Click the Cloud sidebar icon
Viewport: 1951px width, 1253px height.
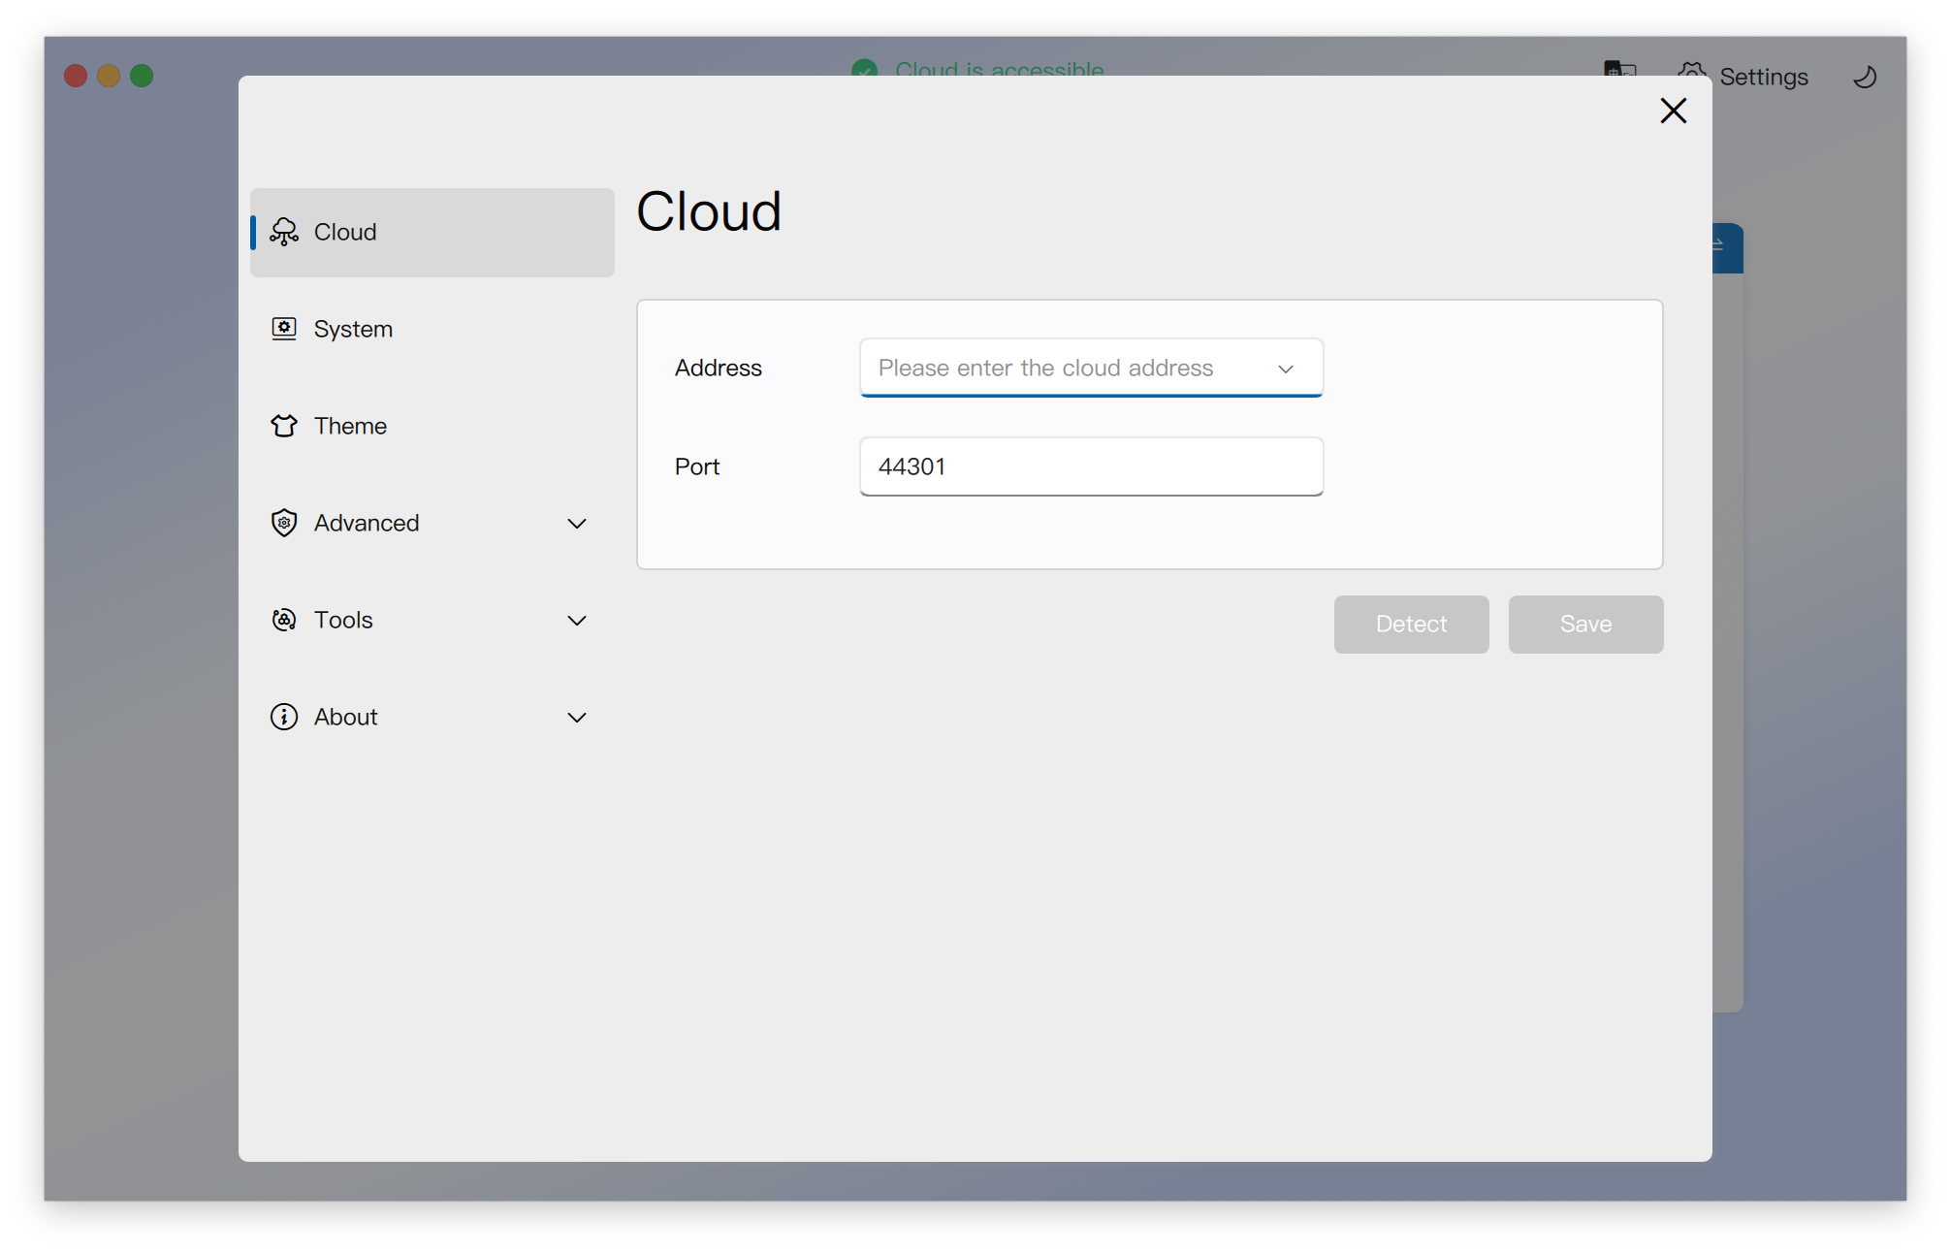coord(284,232)
